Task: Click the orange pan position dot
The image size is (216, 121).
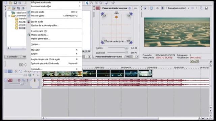Action: (116, 17)
